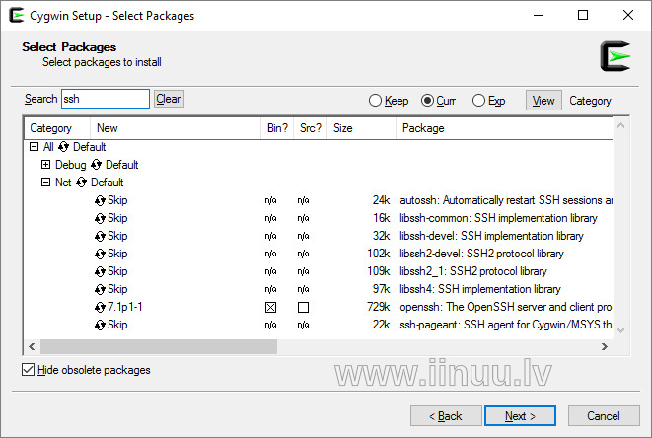
Task: Cycle the install action for libssh2-devel
Action: [x=100, y=254]
